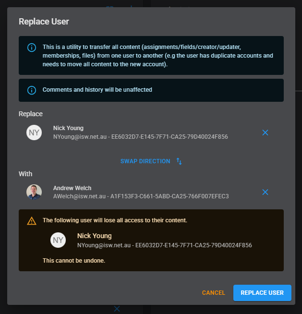Viewport: 302px width, 314px height.
Task: Click Andrew Welch's email and ID line
Action: tap(141, 196)
